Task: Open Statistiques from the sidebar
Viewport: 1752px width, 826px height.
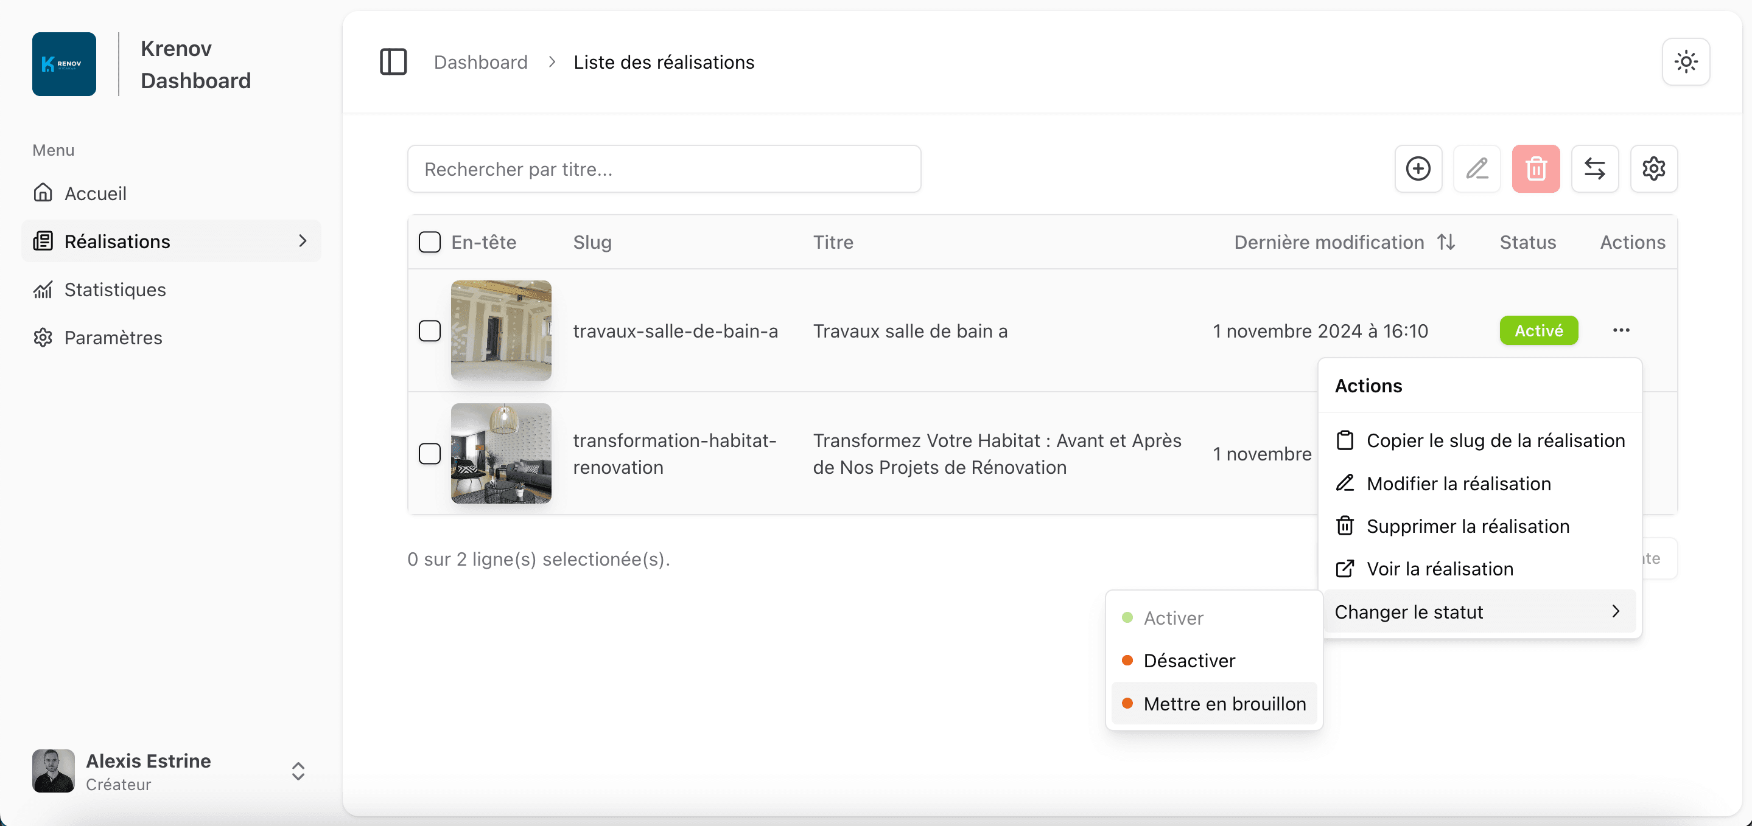Action: point(115,289)
